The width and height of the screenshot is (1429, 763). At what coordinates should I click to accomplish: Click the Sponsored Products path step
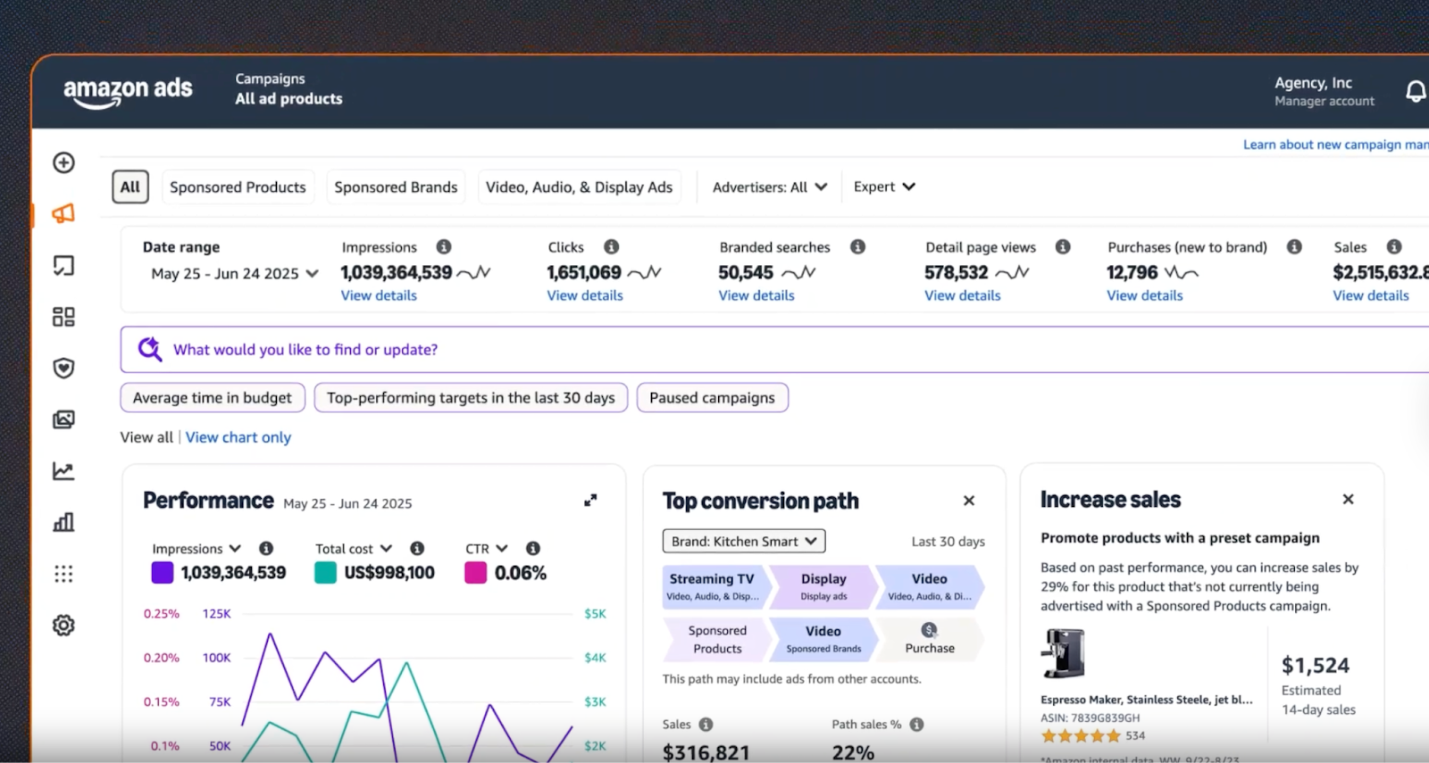(717, 639)
